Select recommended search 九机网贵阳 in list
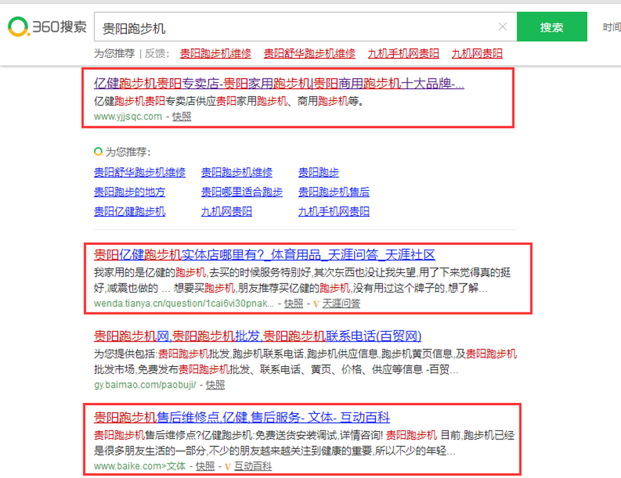Screen dimensions: 621x478 (x=226, y=212)
